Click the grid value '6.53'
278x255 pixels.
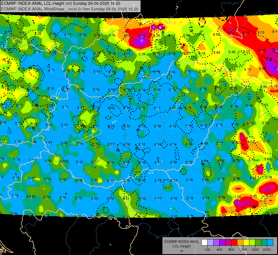click(142, 126)
